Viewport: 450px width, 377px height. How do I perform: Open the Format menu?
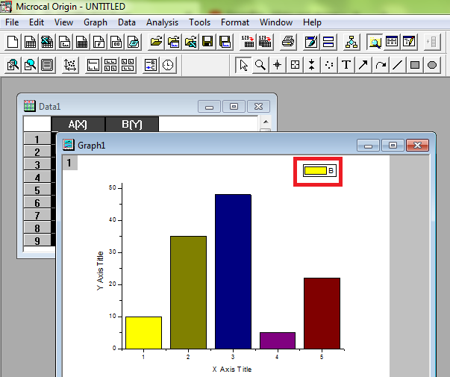234,22
